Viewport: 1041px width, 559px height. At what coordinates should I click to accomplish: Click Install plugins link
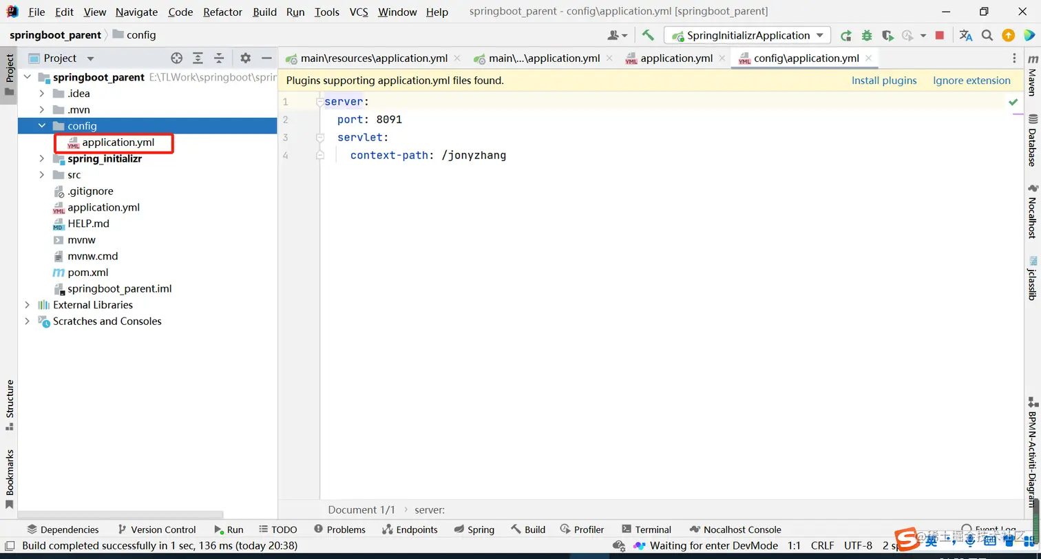[x=884, y=81]
